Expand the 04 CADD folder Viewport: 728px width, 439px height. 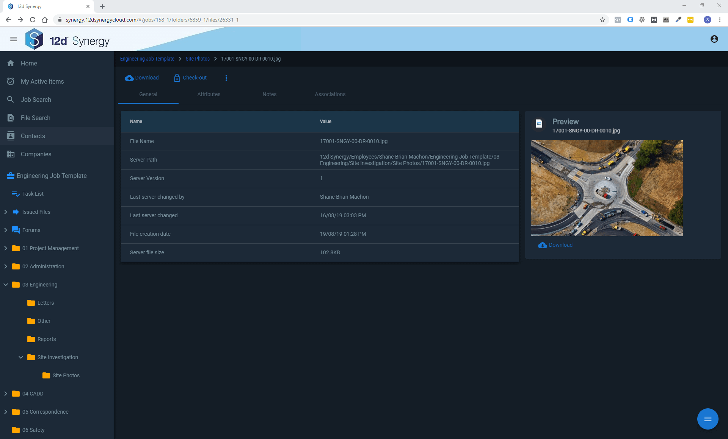[x=6, y=394]
